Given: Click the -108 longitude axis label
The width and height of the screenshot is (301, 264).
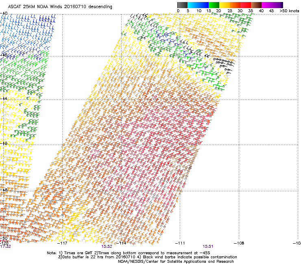Looking at the screenshot, I should (x=239, y=243).
